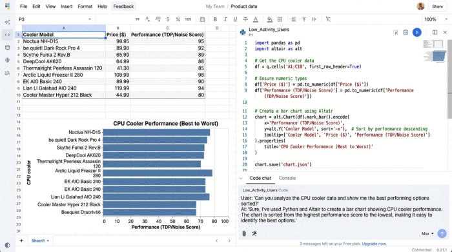Open the Format menu
452x252 pixels.
pos(85,6)
